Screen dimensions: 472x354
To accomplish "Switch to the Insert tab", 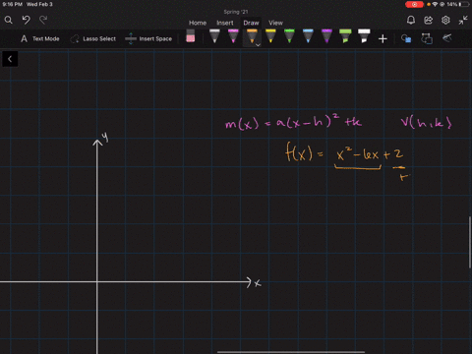I will [225, 23].
